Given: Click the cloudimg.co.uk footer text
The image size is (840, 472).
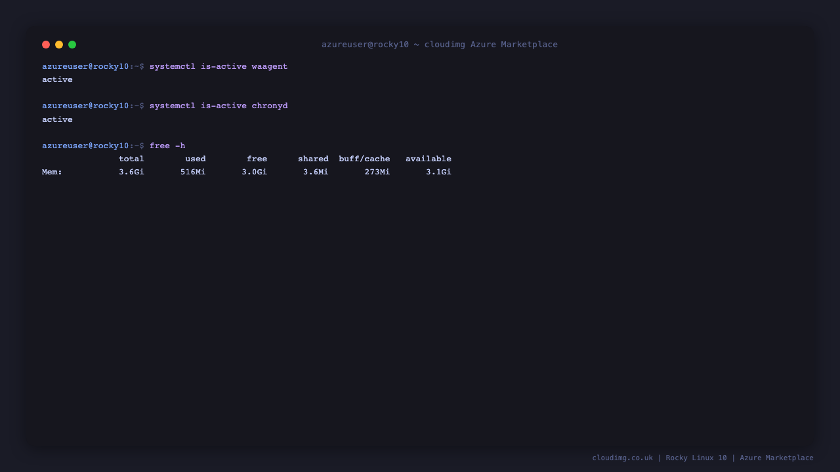Looking at the screenshot, I should coord(622,458).
